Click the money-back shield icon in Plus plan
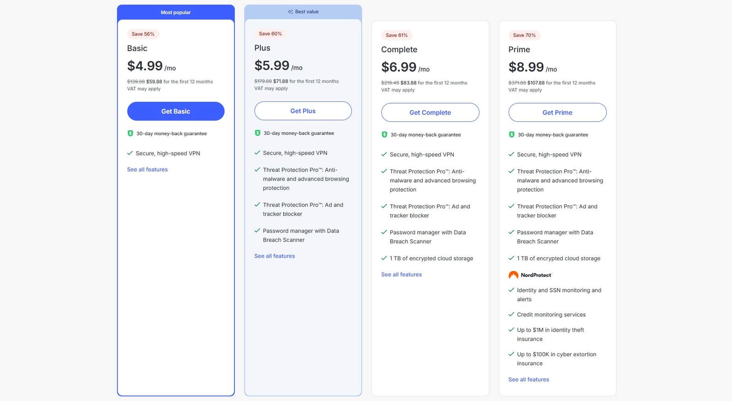The image size is (732, 401). click(x=258, y=133)
